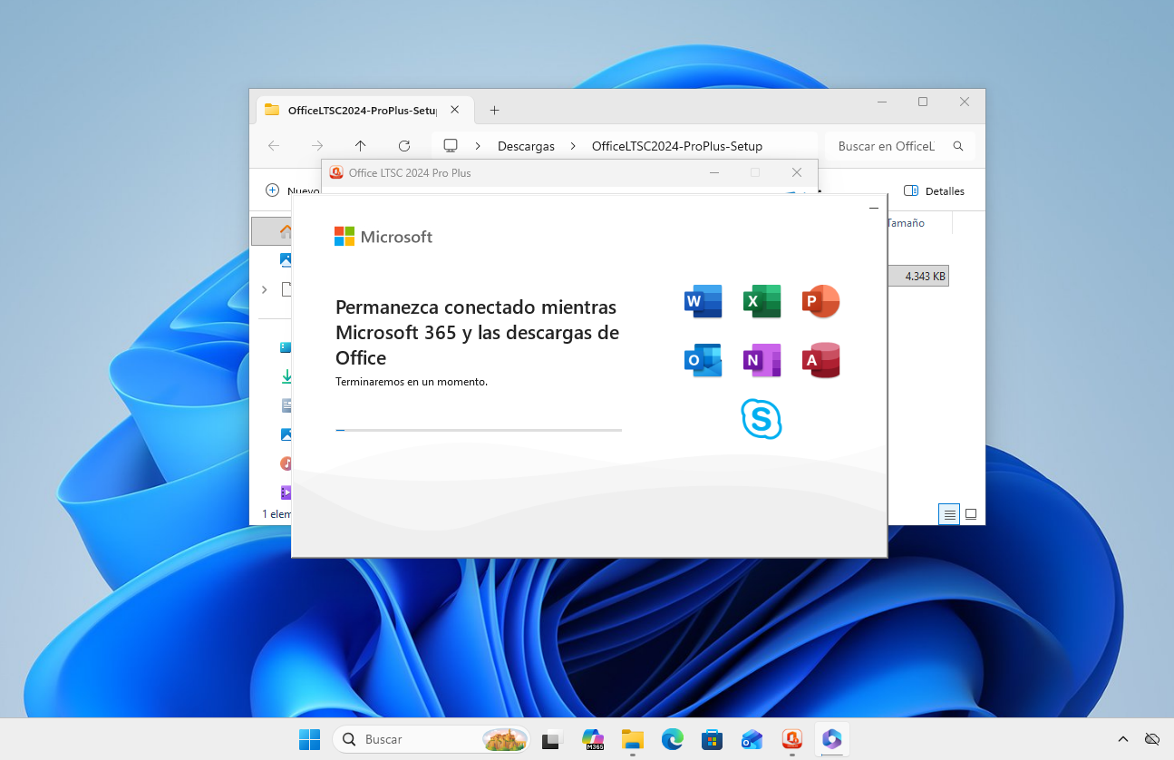1174x760 pixels.
Task: Open the Videos sidebar icon in File Explorer
Action: pos(286,492)
